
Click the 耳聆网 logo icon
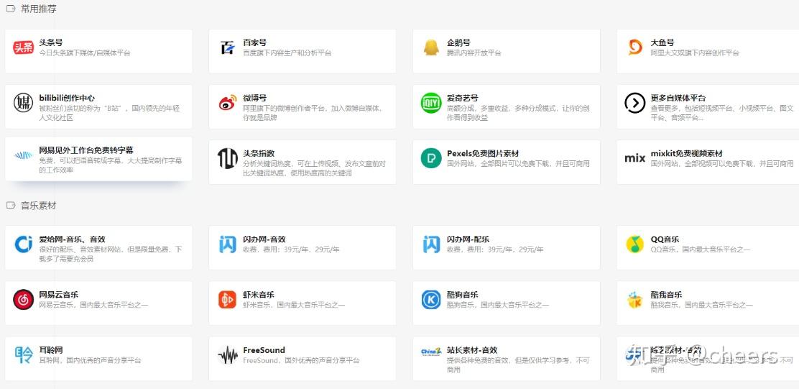click(x=24, y=355)
